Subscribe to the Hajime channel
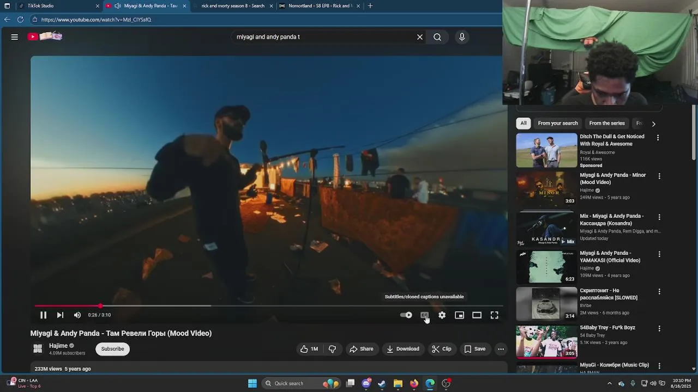 click(x=113, y=349)
